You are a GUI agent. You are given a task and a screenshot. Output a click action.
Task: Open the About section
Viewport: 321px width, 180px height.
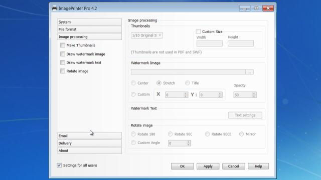pos(89,150)
